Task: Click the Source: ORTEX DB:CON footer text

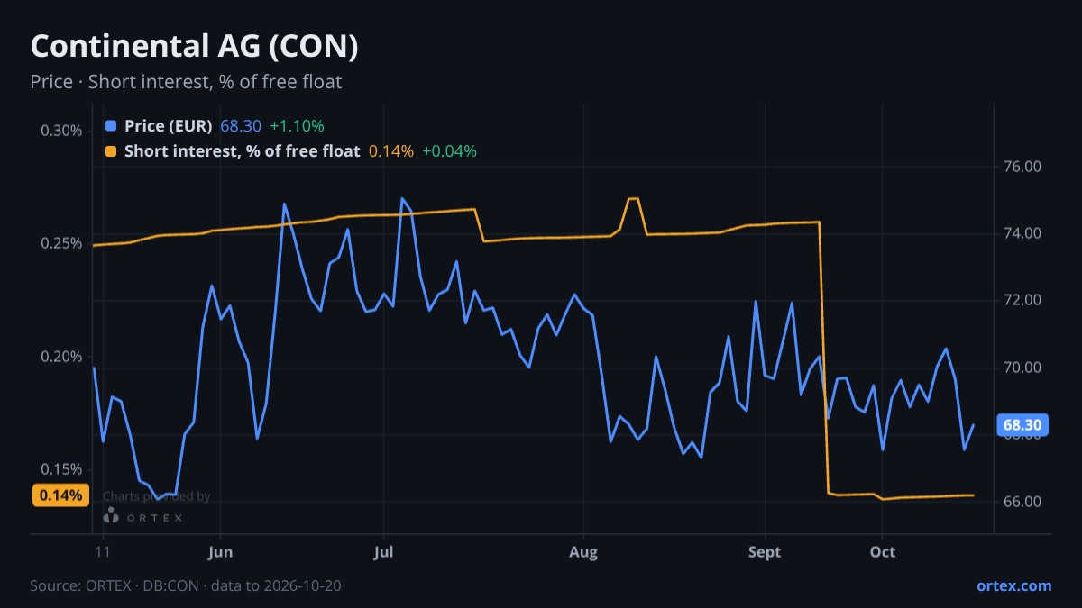Action: pos(185,585)
